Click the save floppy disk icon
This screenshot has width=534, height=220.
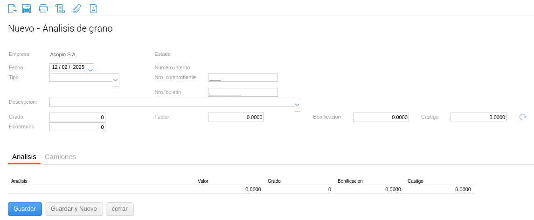coord(27,8)
